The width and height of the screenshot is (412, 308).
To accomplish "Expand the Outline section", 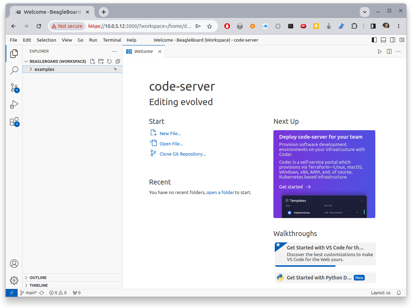I will tap(38, 278).
